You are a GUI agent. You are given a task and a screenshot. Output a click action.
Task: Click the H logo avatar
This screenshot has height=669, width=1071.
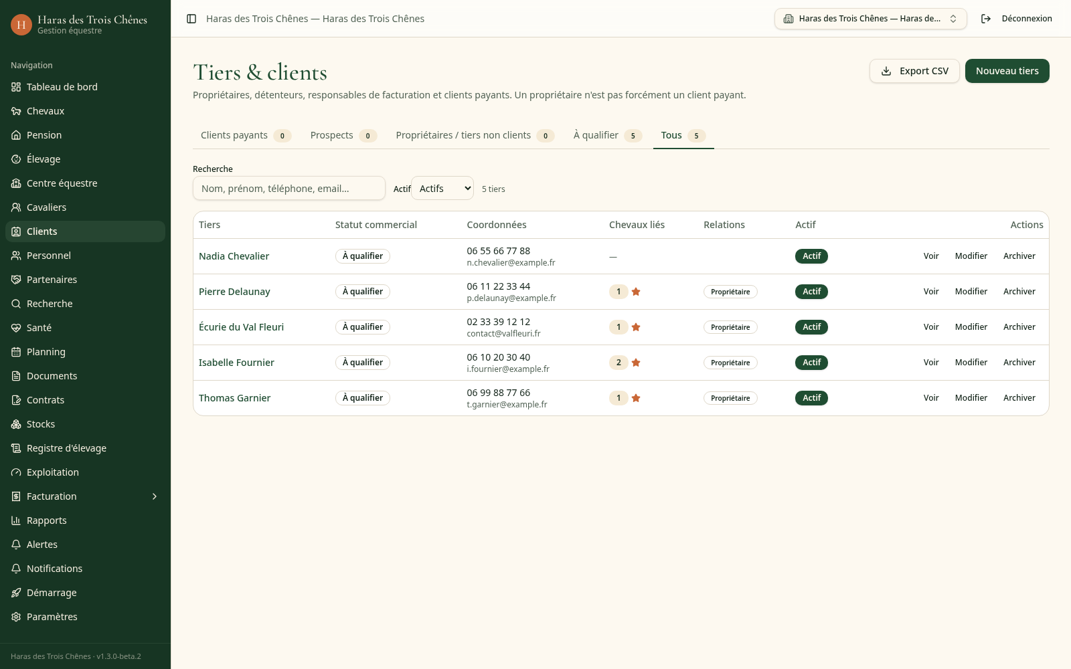pos(21,25)
